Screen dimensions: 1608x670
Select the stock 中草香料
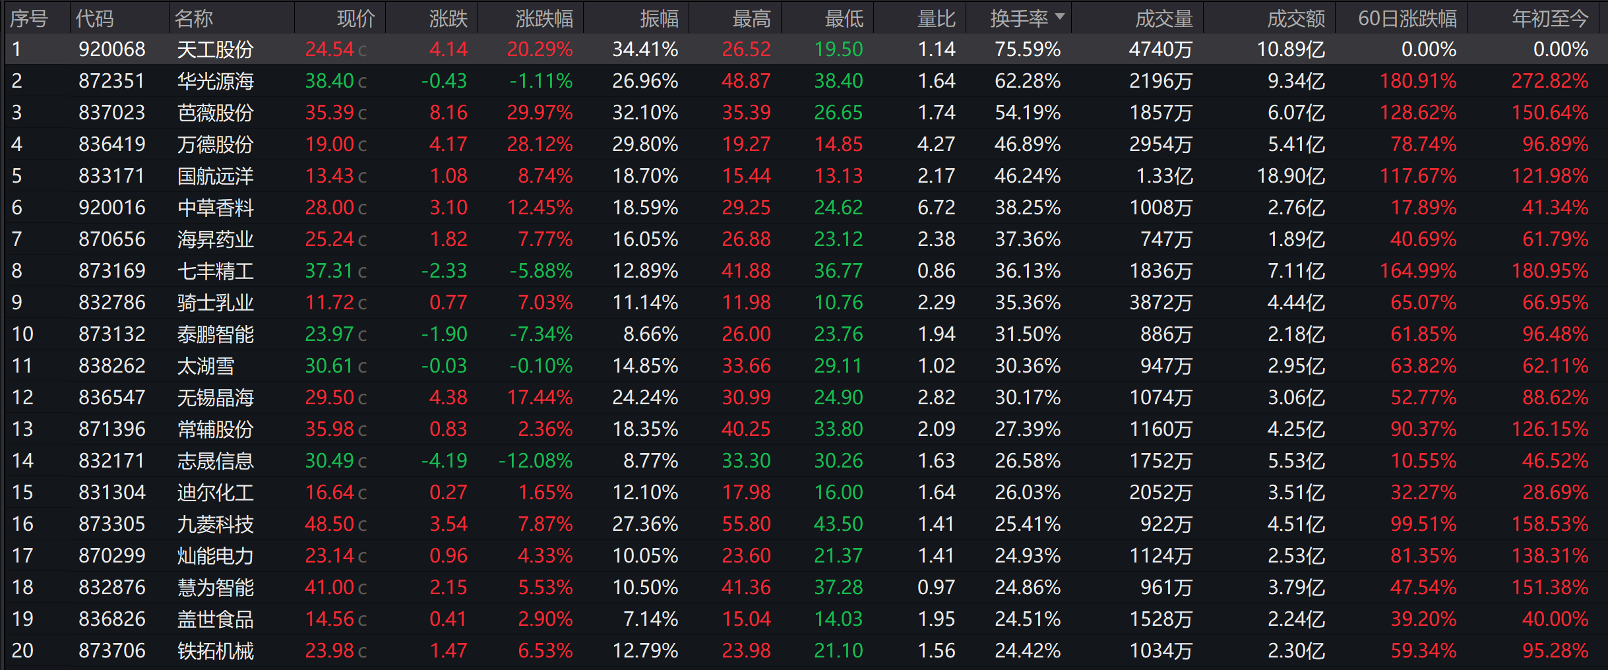point(216,208)
